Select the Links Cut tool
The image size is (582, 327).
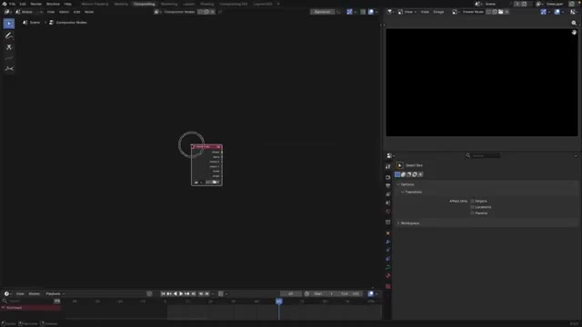(9, 47)
